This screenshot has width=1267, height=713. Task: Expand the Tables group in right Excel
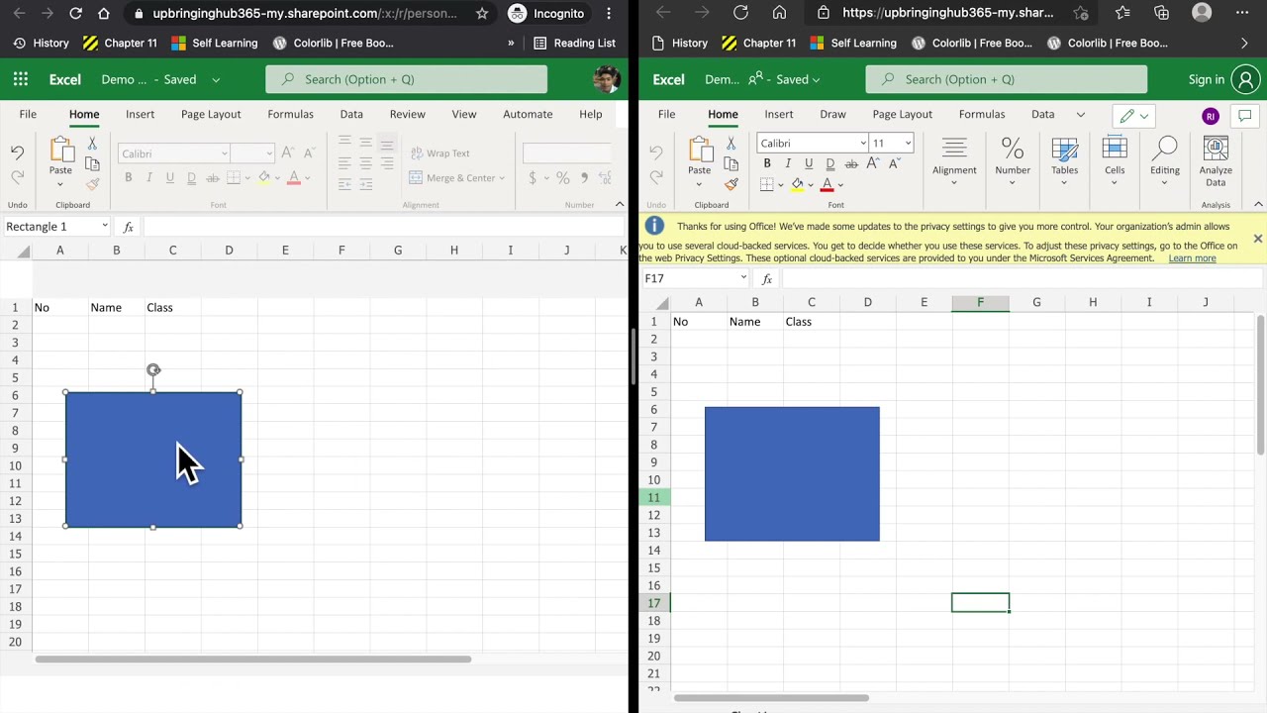pyautogui.click(x=1065, y=161)
